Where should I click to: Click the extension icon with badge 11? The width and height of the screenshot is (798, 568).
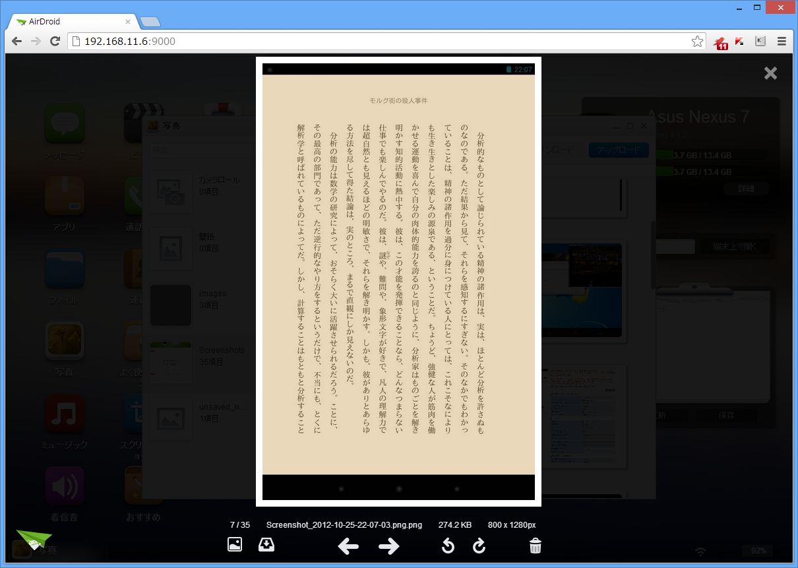pyautogui.click(x=720, y=43)
